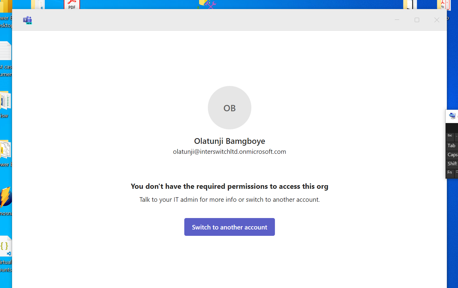458x288 pixels.
Task: Click the Switch to another account button
Action: (229, 227)
